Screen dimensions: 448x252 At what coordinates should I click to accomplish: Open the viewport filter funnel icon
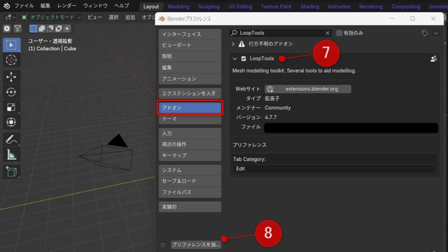point(17,28)
